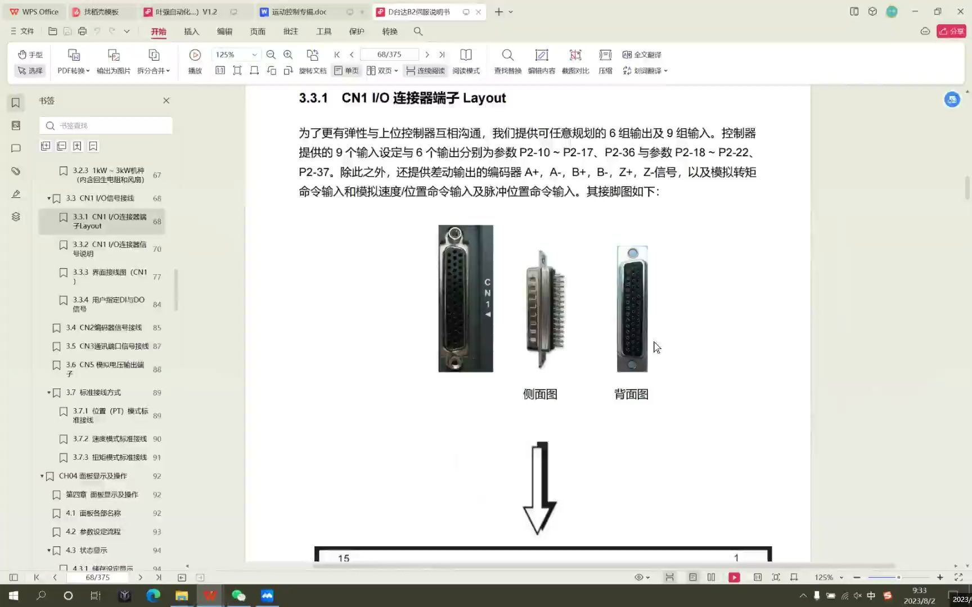Screen dimensions: 972x607
Task: Open the 保护 ribbon tab
Action: pyautogui.click(x=357, y=31)
